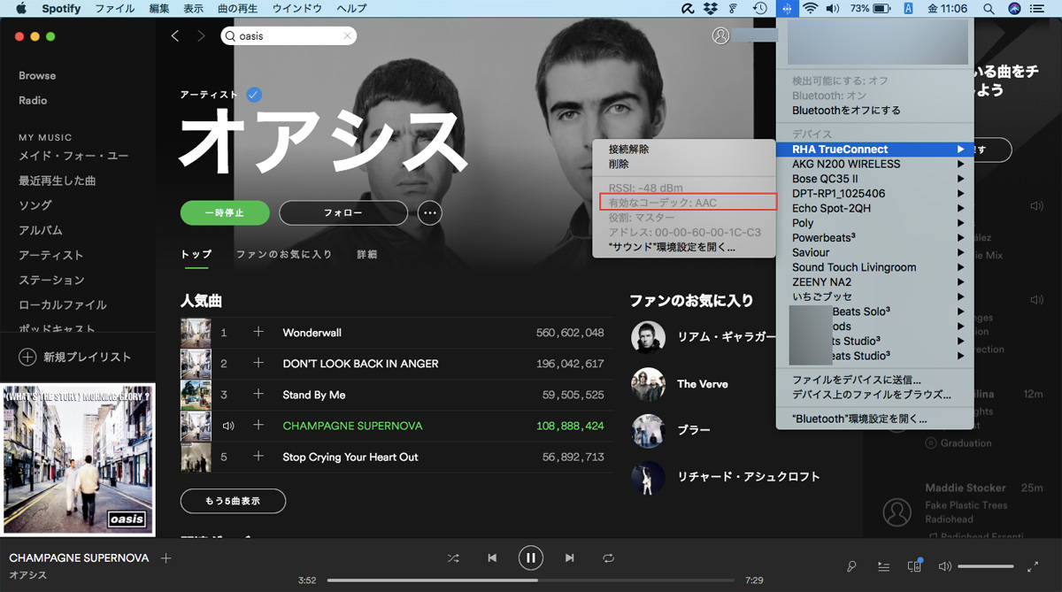Expand the ZEENY NA2 device submenu
The height and width of the screenshot is (592, 1062).
tap(874, 282)
